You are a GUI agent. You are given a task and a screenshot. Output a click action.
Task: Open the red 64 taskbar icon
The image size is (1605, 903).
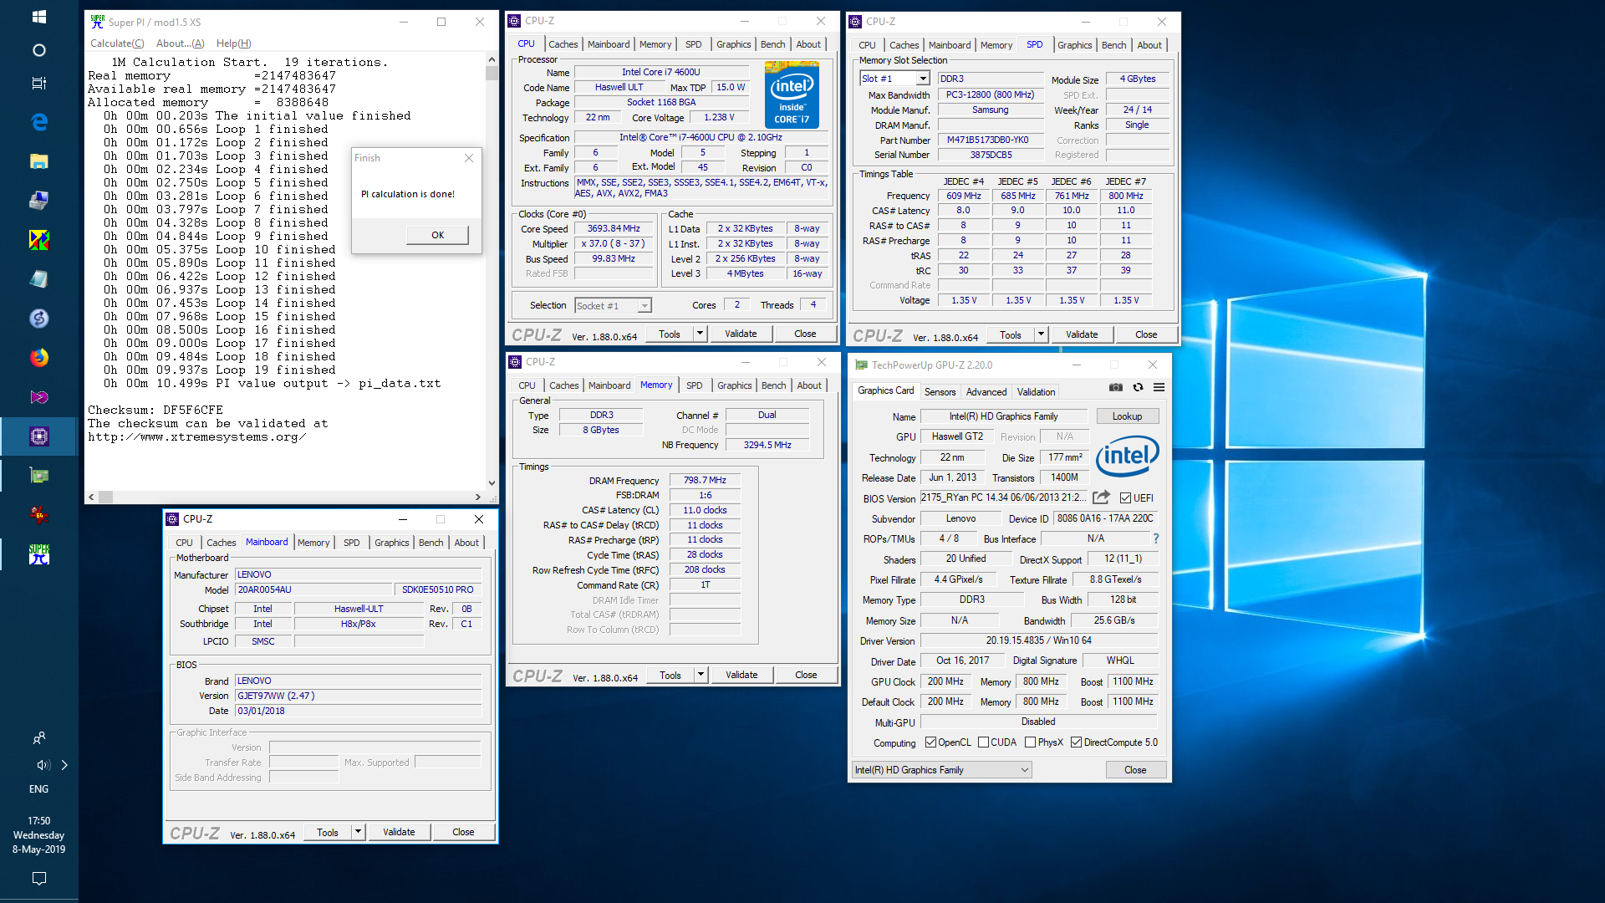click(38, 515)
